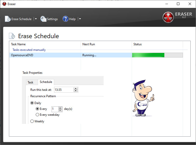
Task: Click the Erase Schedule clock icon
Action: (x=8, y=19)
